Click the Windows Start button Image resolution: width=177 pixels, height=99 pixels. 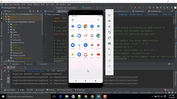pos(3,97)
